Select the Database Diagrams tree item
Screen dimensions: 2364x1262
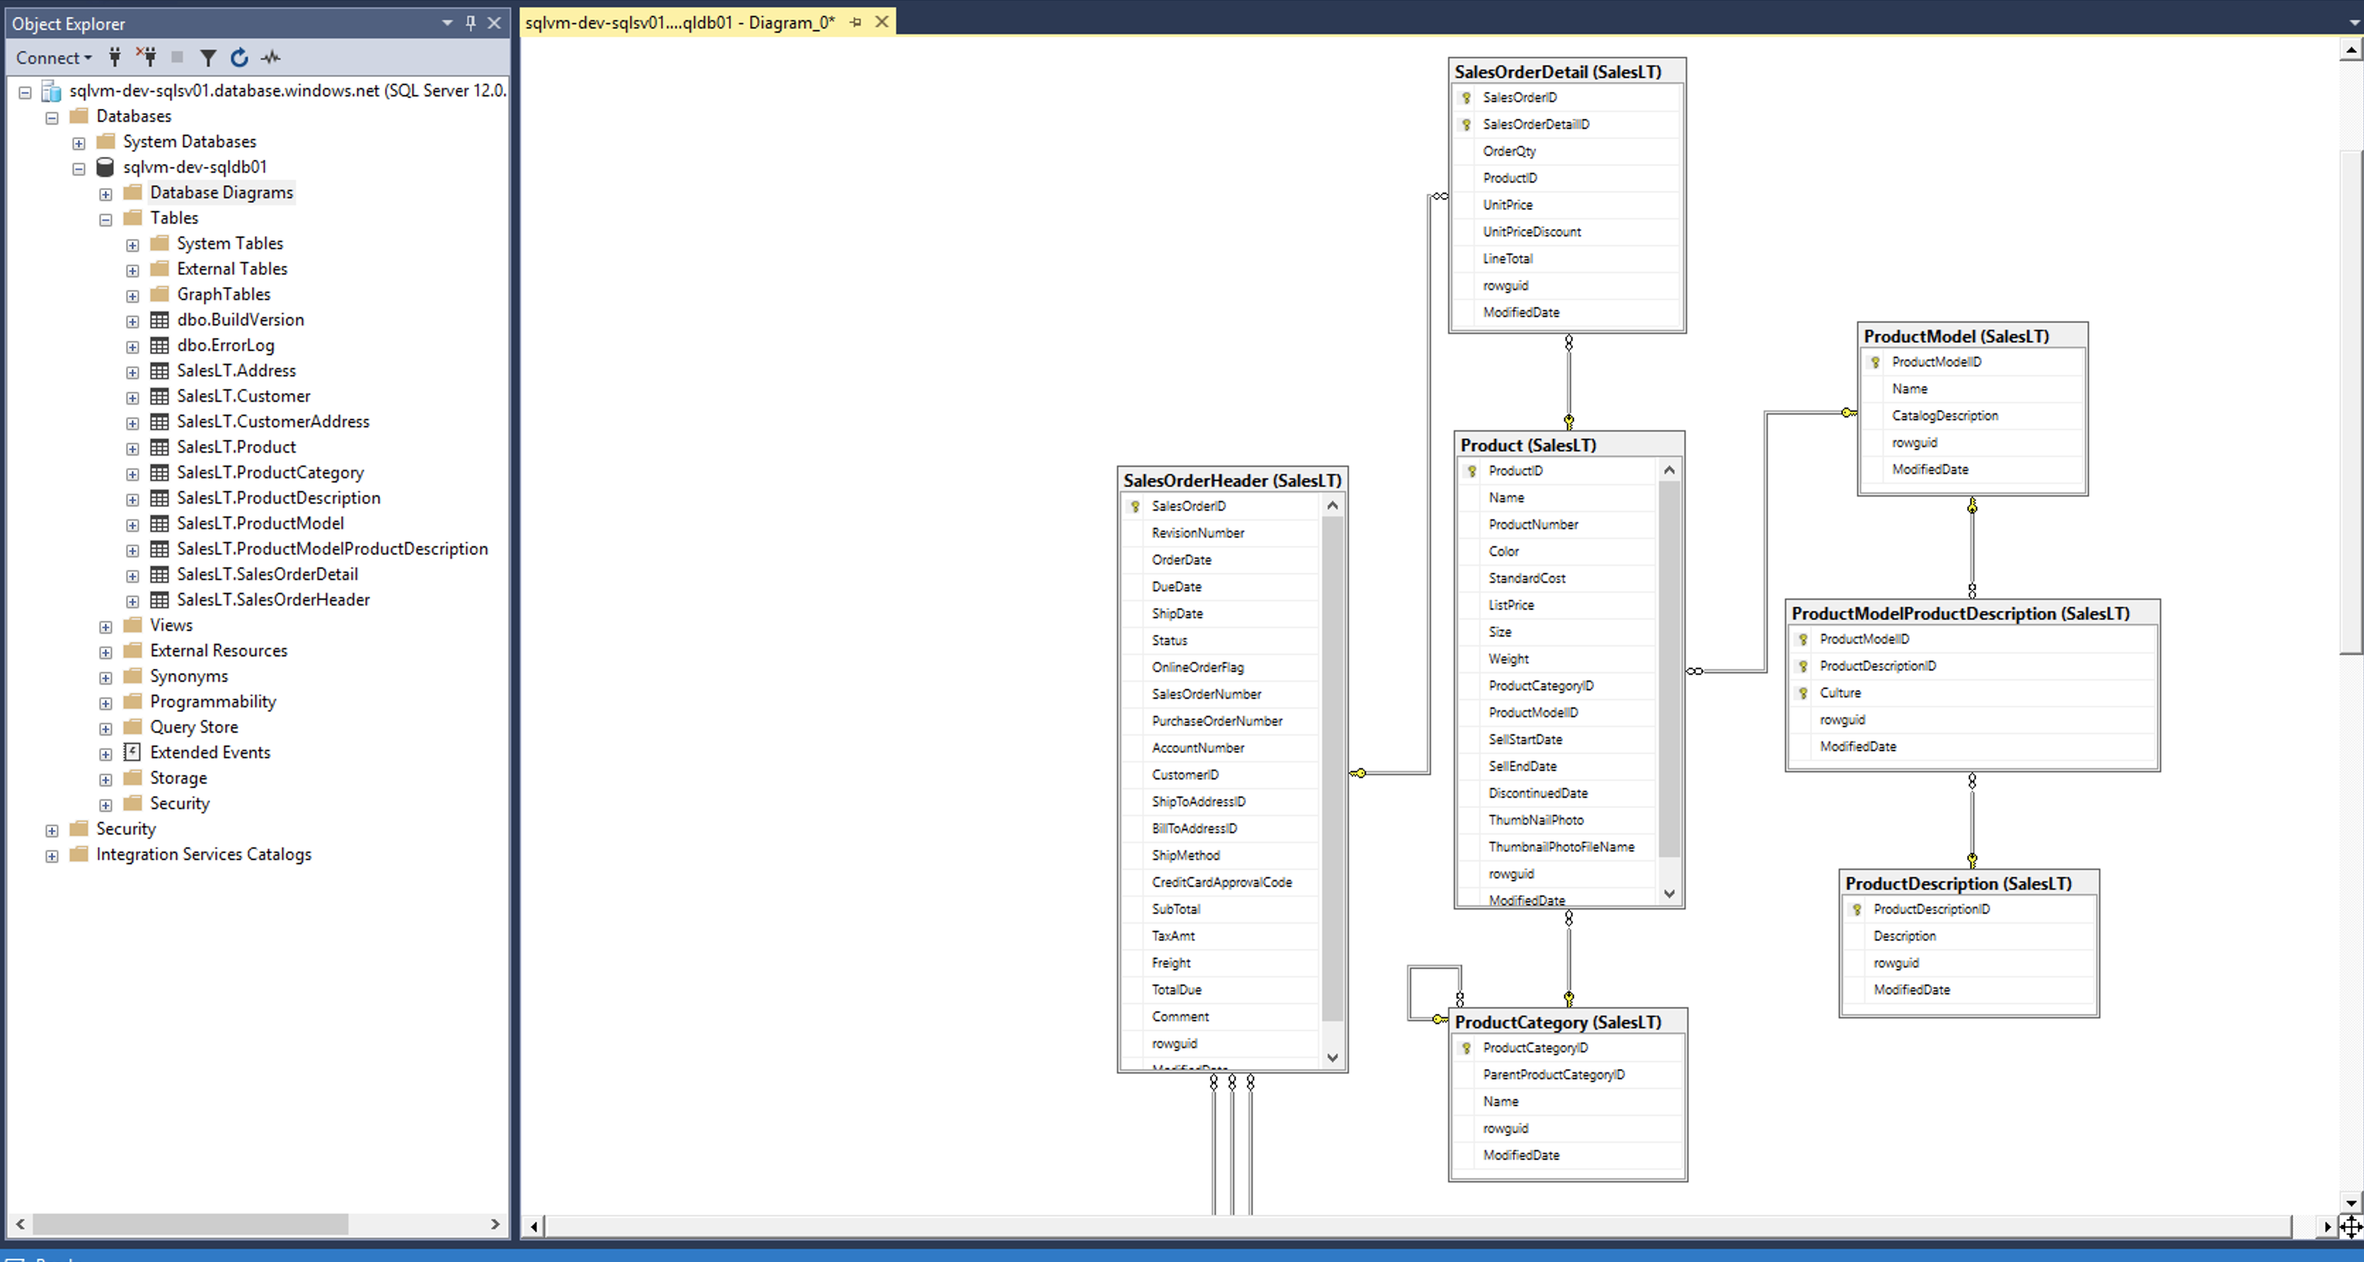(x=221, y=192)
